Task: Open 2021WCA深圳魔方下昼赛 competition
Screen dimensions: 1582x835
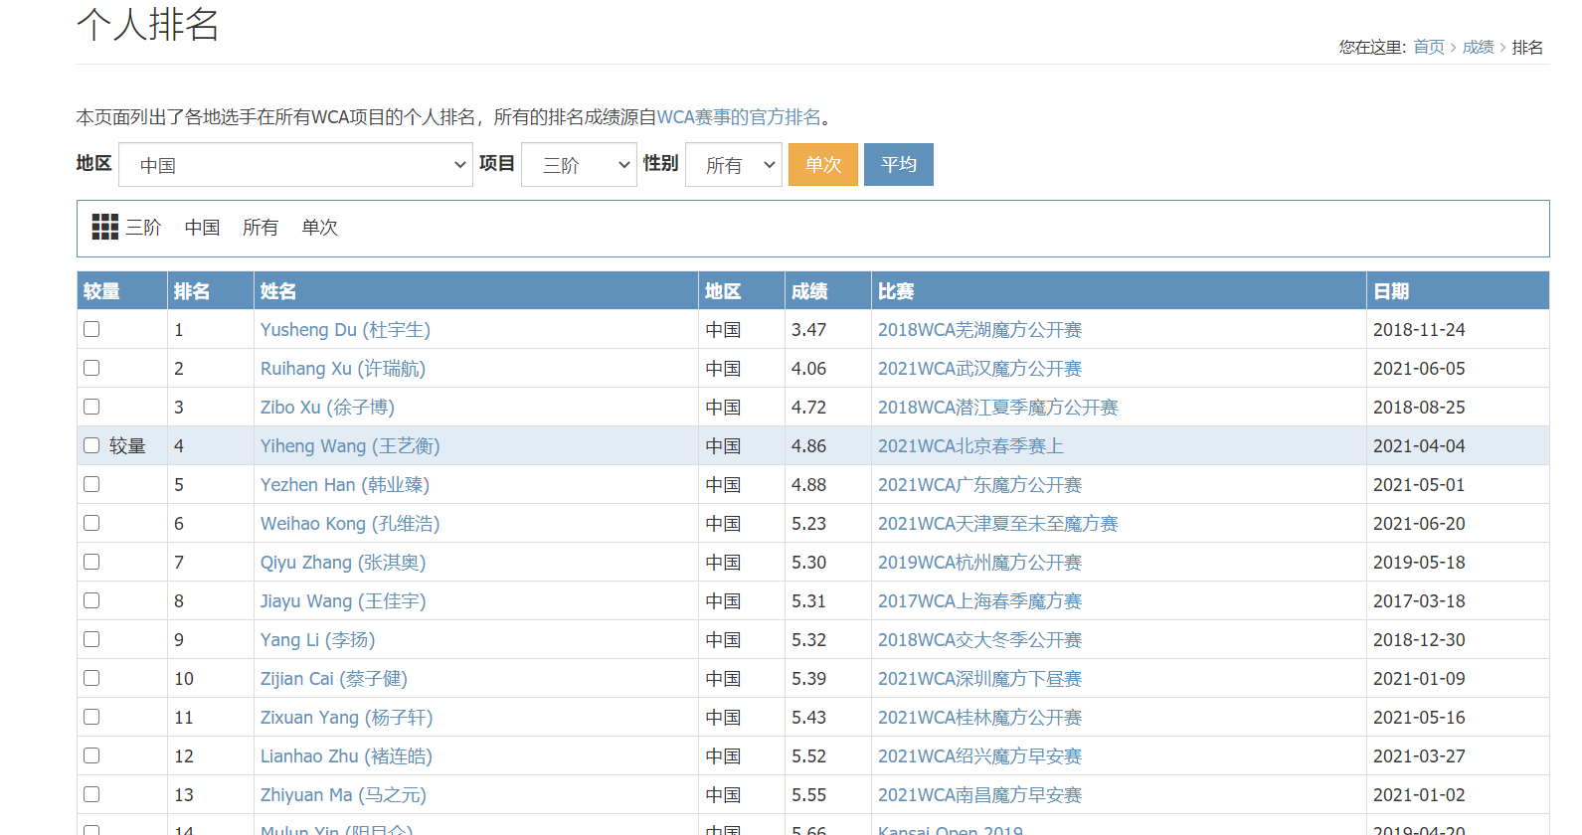Action: [979, 678]
